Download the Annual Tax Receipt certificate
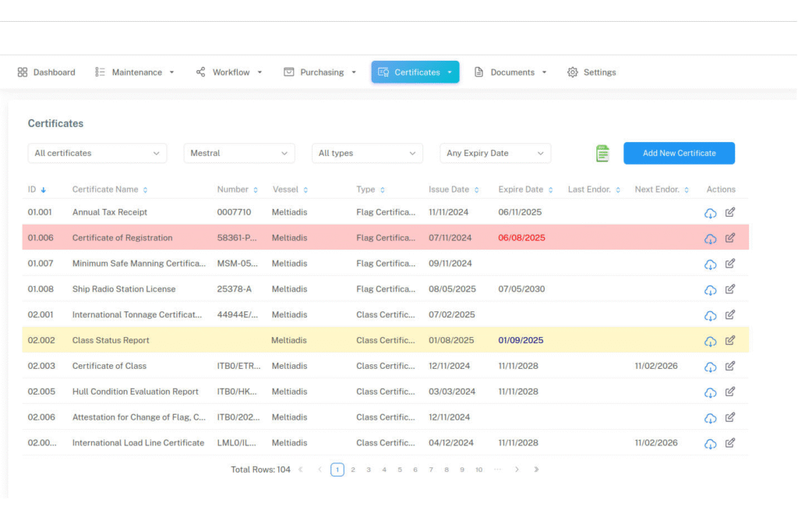Viewport: 798px width, 507px height. click(x=710, y=213)
